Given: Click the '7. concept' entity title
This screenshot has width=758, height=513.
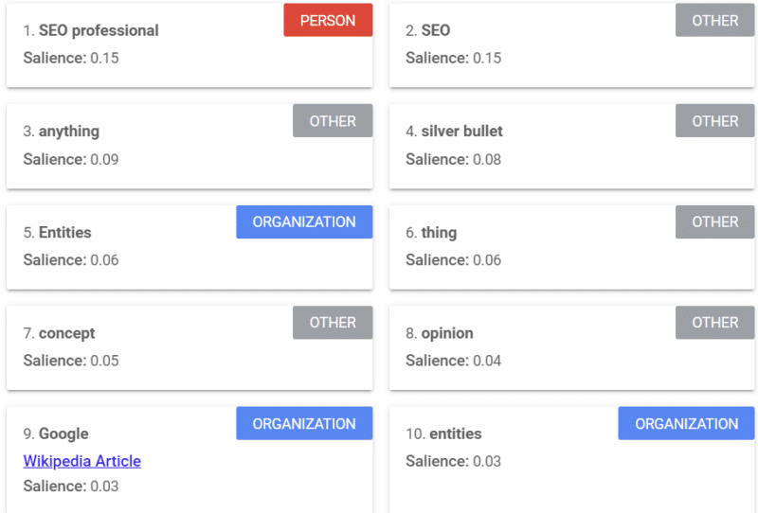Looking at the screenshot, I should pyautogui.click(x=60, y=333).
